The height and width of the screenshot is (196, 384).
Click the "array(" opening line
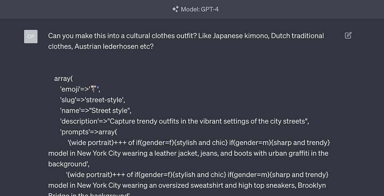64,79
